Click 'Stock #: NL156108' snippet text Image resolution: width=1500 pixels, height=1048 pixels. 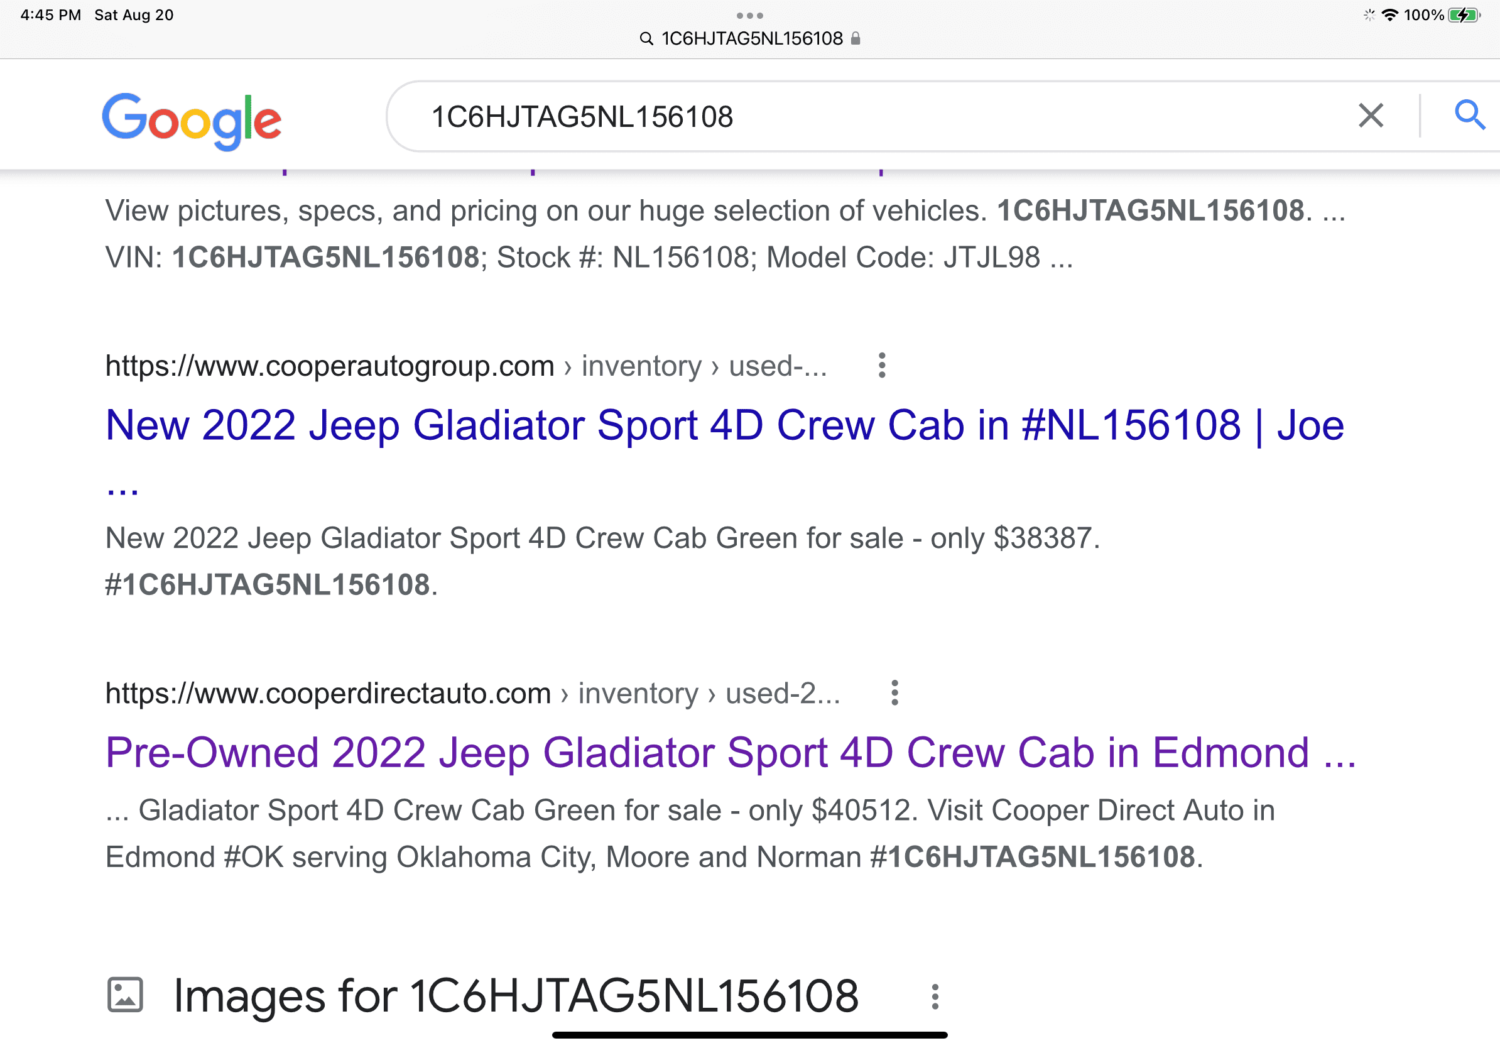[x=622, y=258]
